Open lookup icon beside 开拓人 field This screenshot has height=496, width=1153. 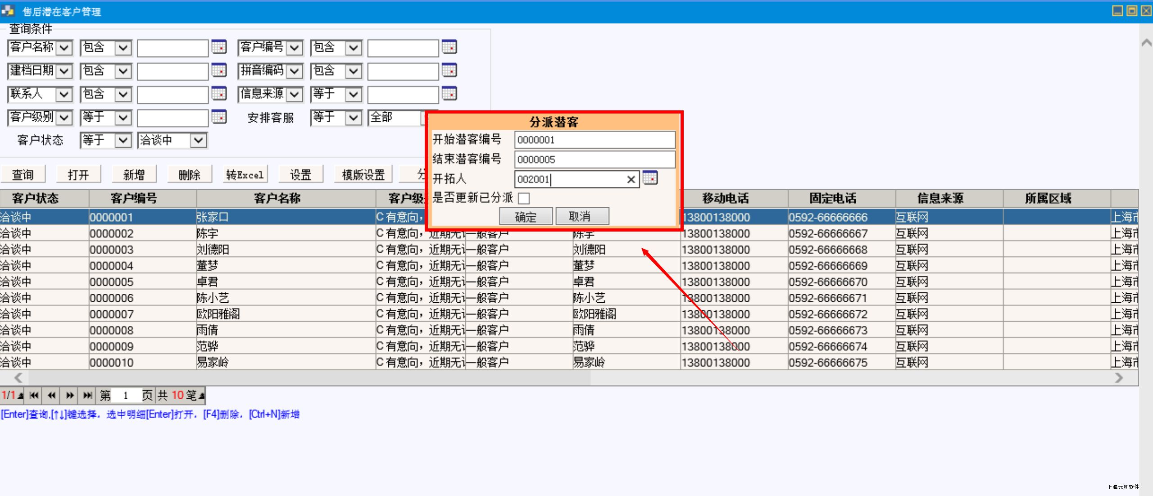pos(650,178)
